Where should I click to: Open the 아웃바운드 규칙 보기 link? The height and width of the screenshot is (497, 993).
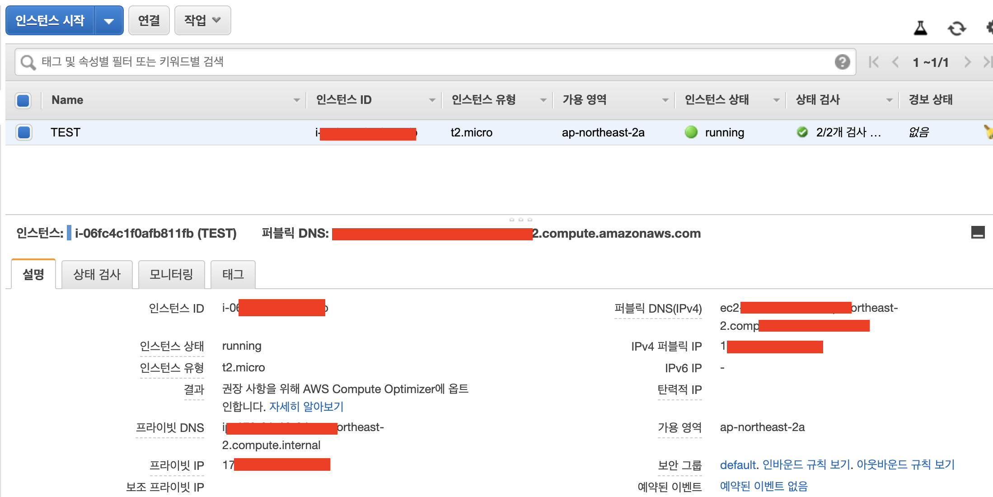pyautogui.click(x=906, y=465)
